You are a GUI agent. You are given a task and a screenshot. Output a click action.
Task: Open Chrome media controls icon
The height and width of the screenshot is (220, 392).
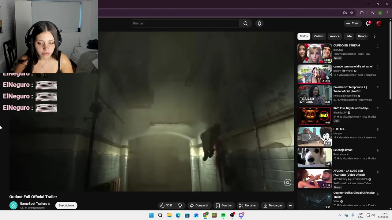(x=373, y=13)
